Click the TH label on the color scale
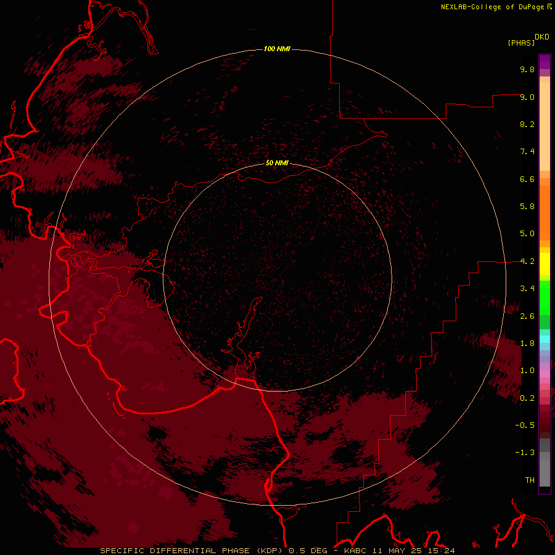 point(530,480)
